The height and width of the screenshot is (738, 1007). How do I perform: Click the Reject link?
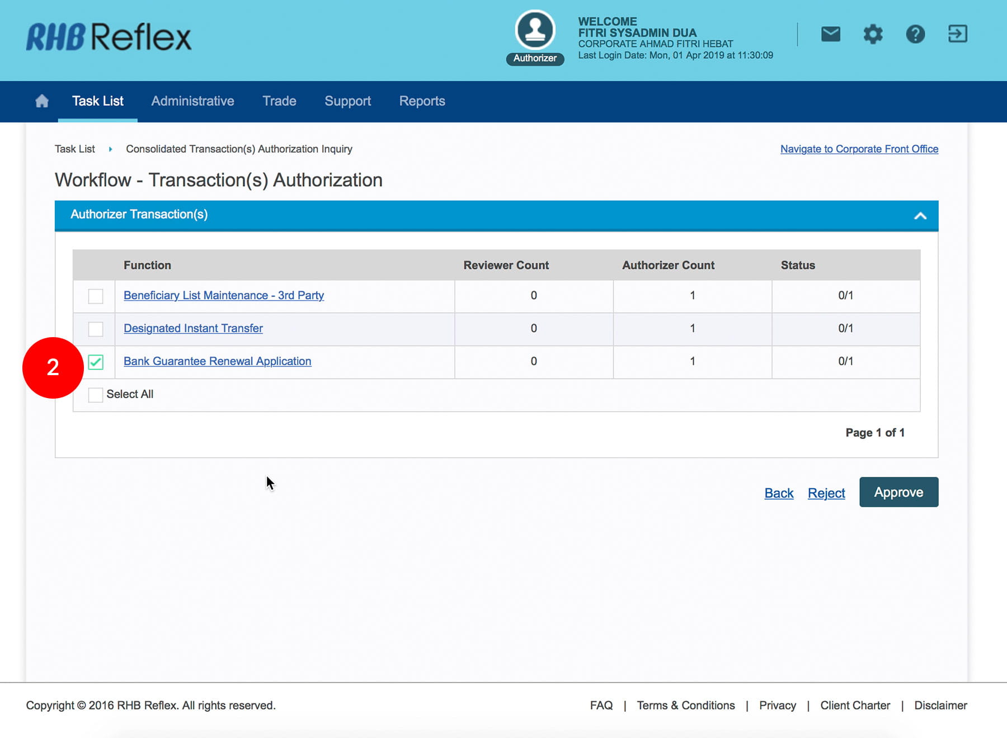tap(826, 493)
